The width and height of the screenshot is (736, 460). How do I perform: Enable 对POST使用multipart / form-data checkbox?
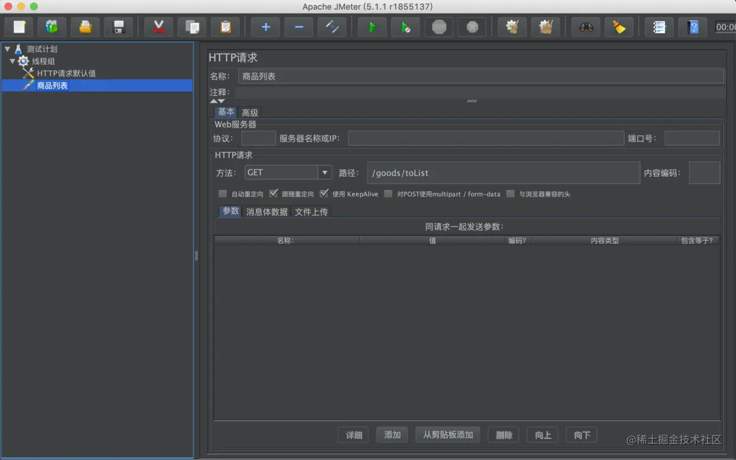[x=388, y=193]
